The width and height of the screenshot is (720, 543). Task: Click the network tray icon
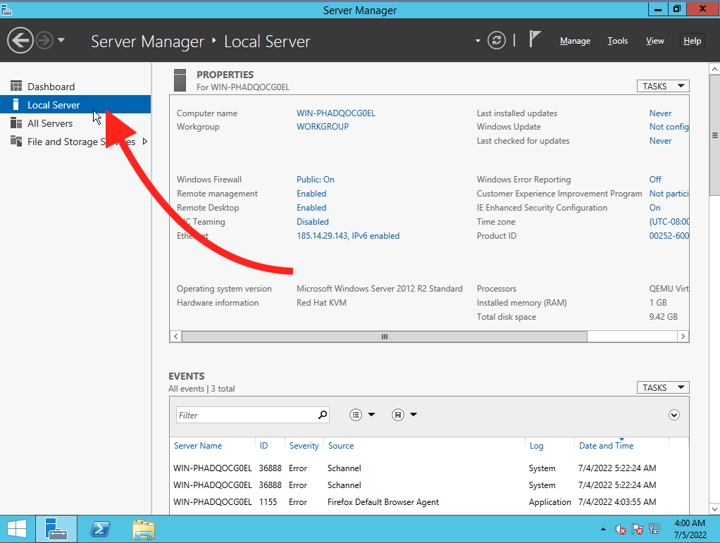654,529
